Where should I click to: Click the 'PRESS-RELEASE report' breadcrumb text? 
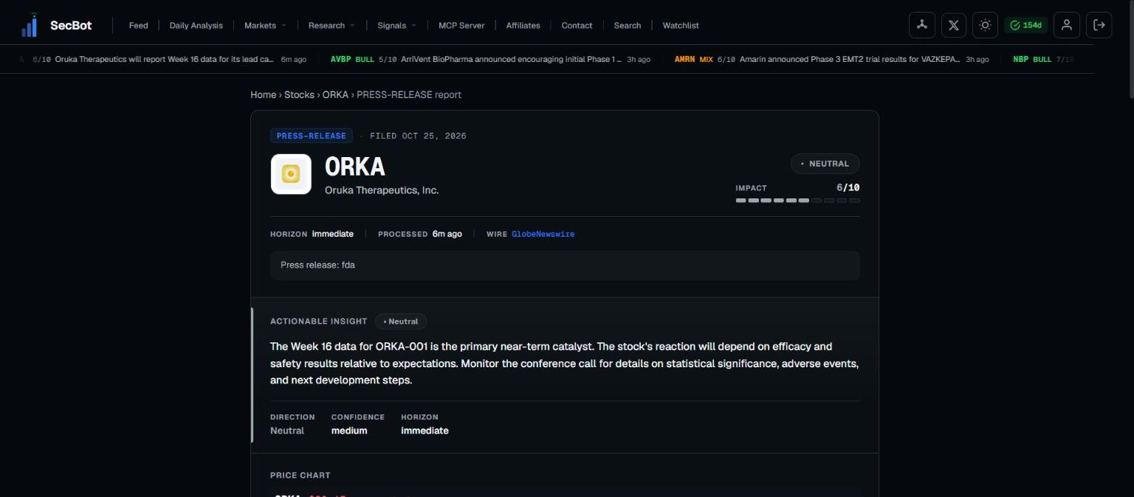(409, 94)
